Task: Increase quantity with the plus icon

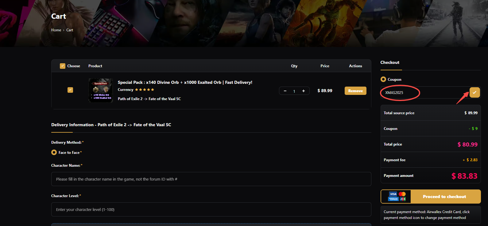Action: point(304,91)
